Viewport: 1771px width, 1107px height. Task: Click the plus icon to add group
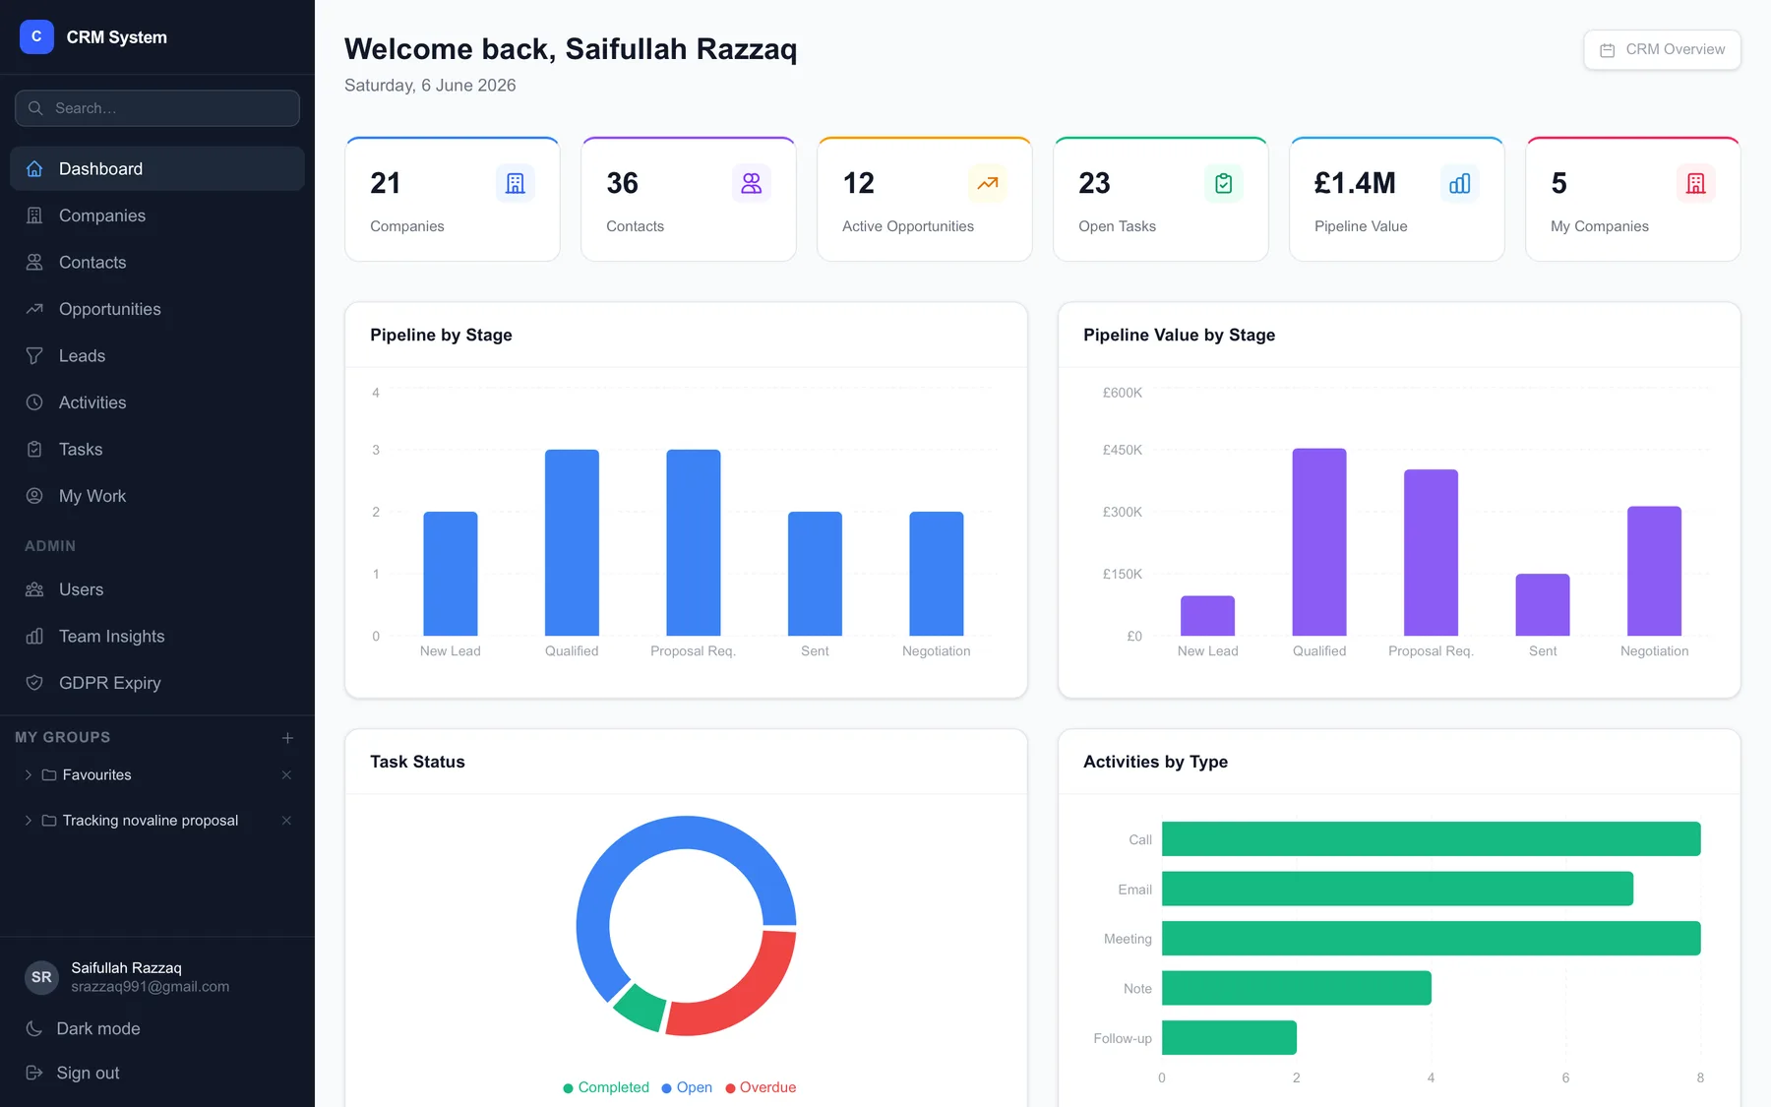coord(287,737)
